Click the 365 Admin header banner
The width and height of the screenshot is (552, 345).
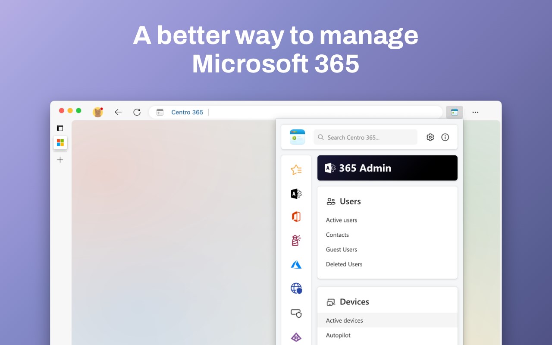[x=387, y=168]
